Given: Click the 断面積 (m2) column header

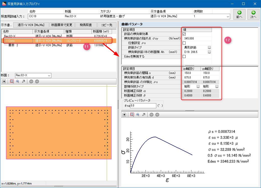Looking at the screenshot, I should coord(101,31).
